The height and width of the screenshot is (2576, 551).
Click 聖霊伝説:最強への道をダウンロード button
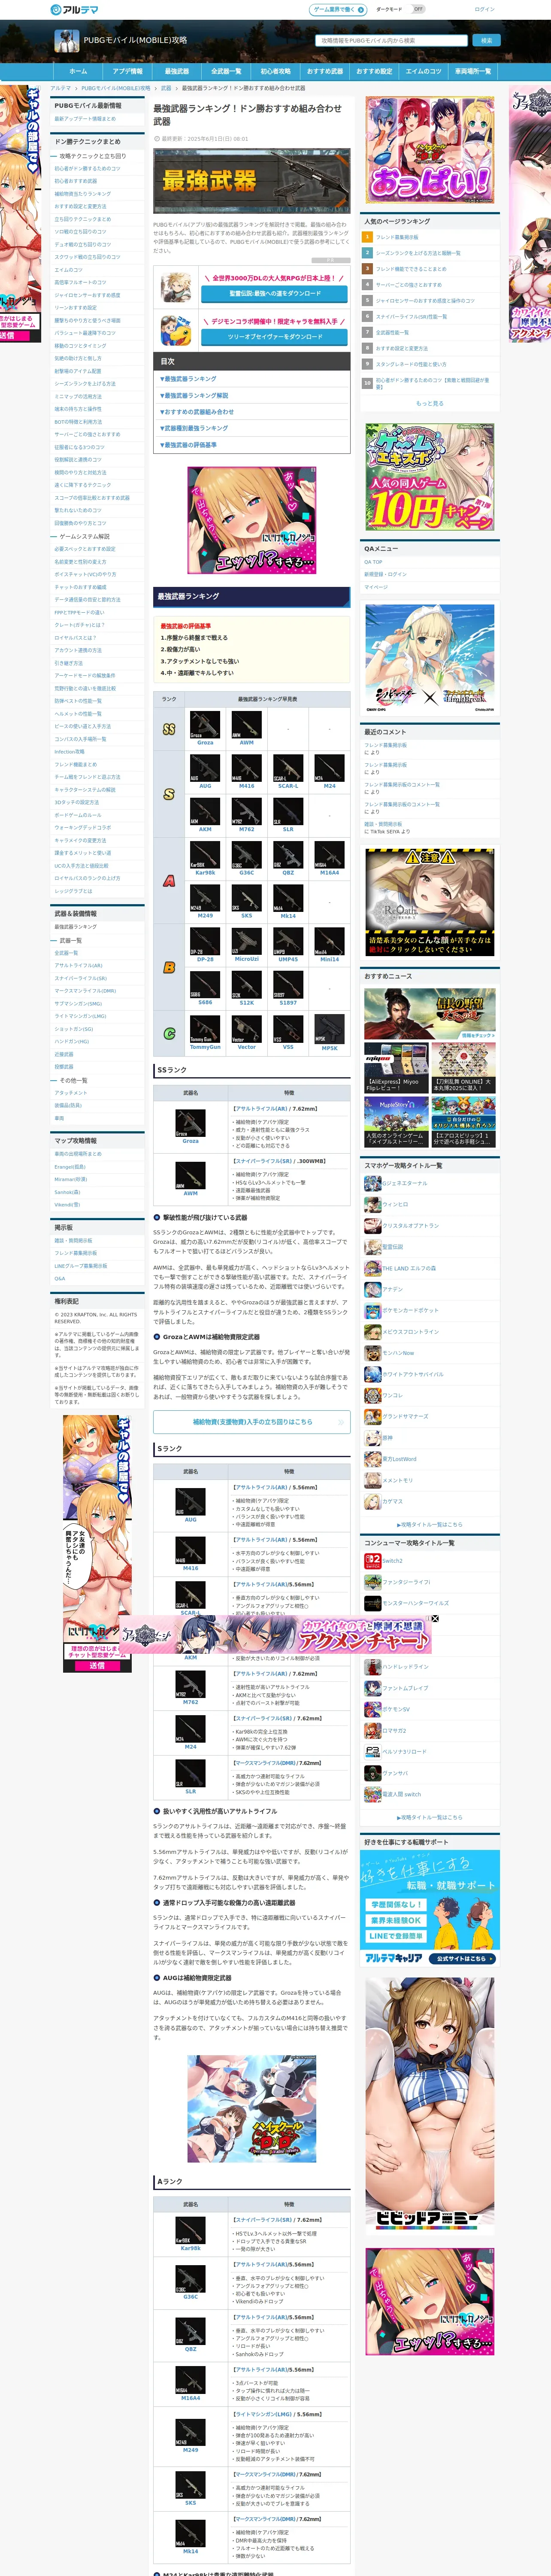(275, 294)
